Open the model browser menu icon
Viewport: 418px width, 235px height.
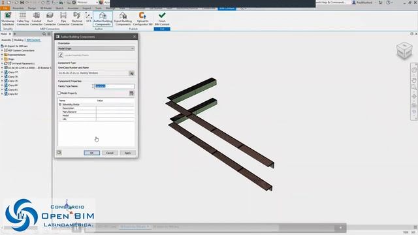coord(49,34)
